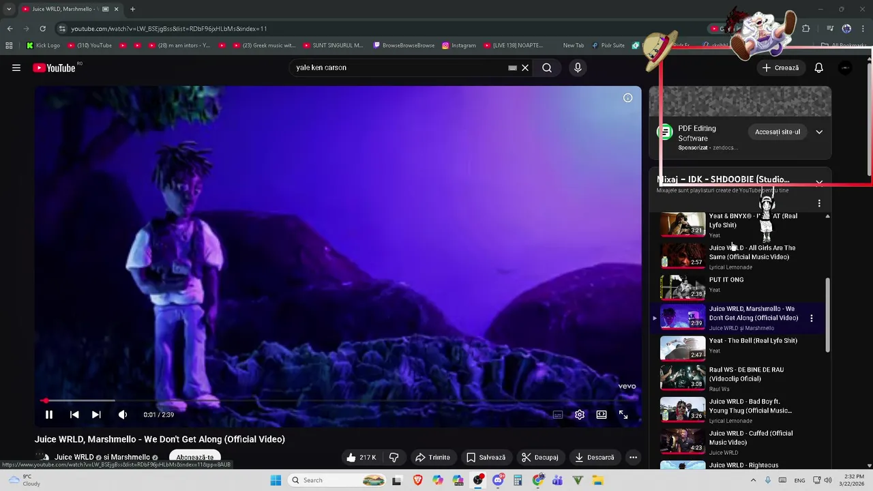
Task: Open Instagram bookmark
Action: click(459, 46)
